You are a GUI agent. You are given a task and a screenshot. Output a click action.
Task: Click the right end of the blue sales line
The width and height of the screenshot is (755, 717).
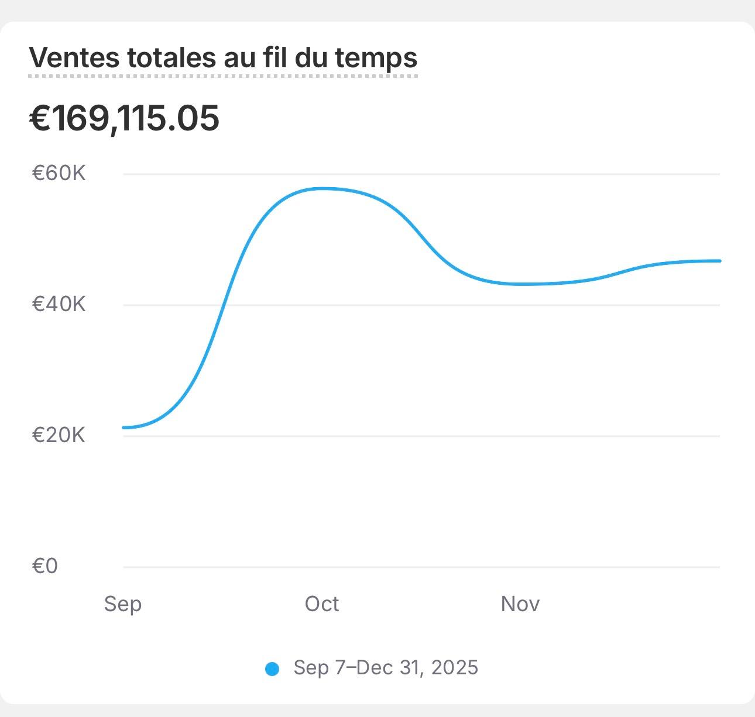pyautogui.click(x=718, y=261)
